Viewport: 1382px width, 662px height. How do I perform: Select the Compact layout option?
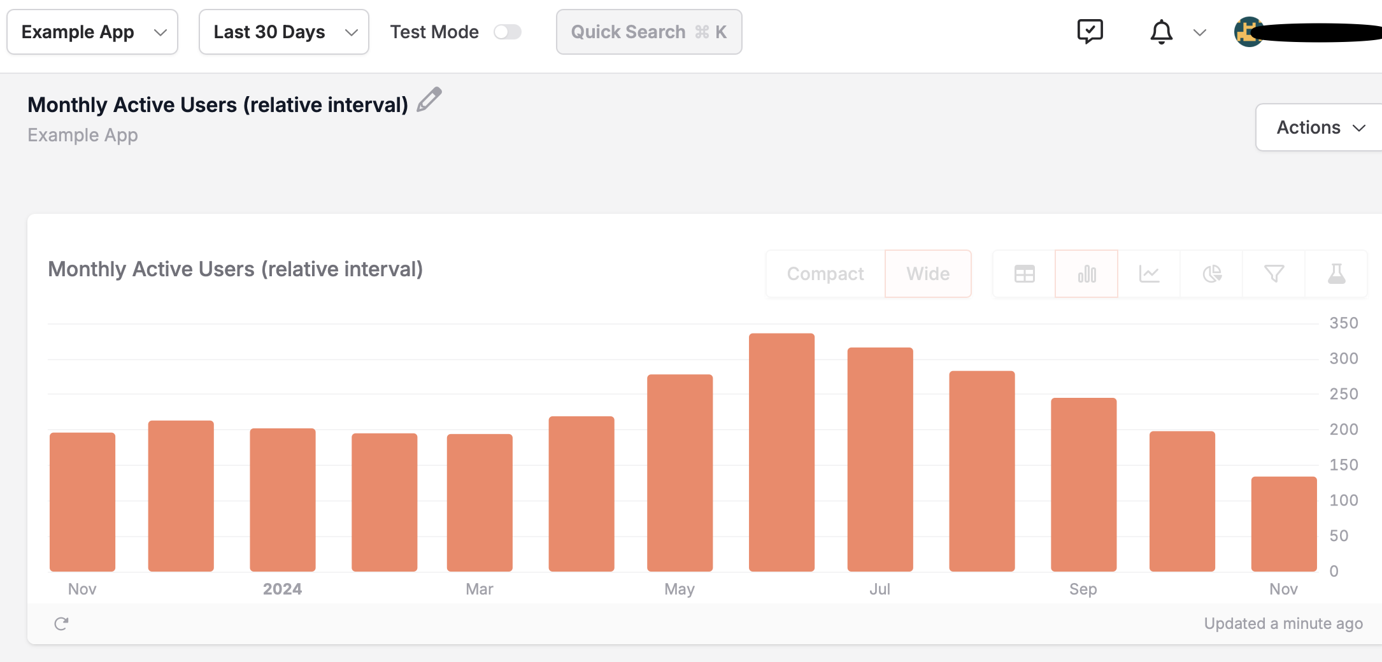pyautogui.click(x=825, y=274)
